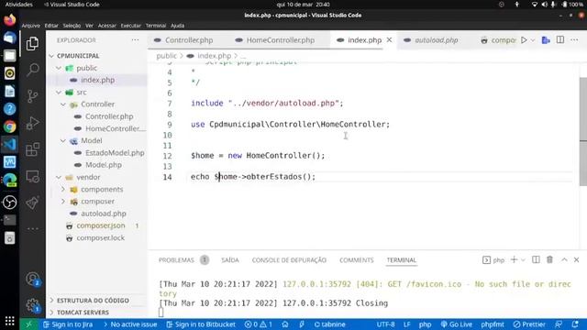Open Model.php in explorer
This screenshot has height=330, width=587.
[x=104, y=165]
